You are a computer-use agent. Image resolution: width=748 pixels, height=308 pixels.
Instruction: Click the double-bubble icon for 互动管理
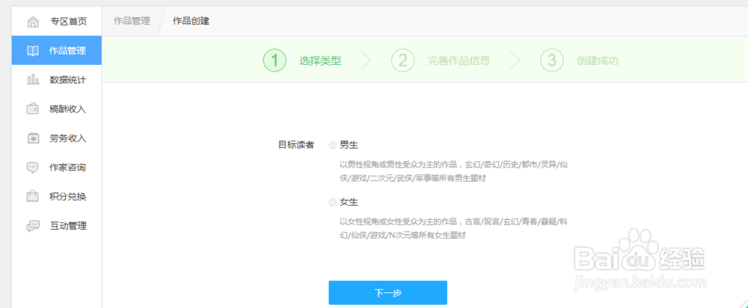33,226
